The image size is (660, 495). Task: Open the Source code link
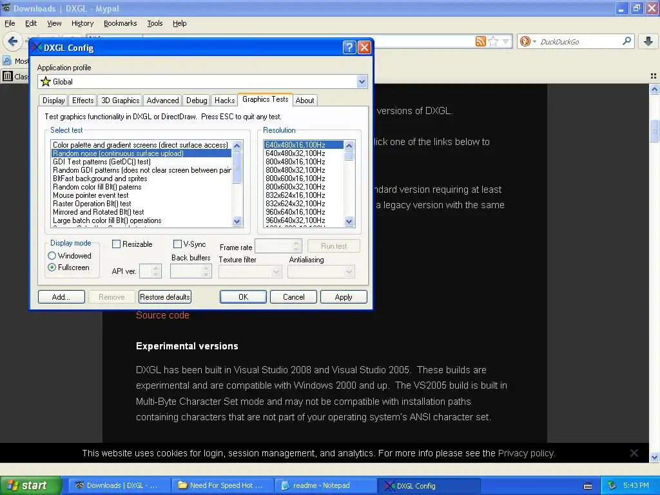[162, 315]
